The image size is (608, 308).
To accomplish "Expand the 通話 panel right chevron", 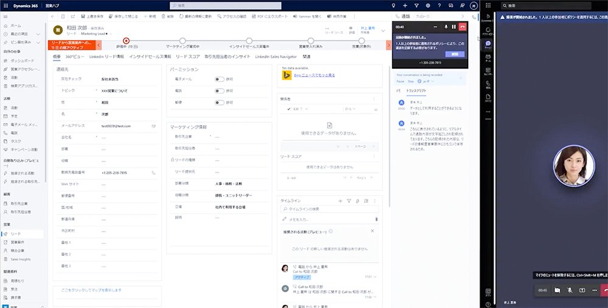I will pyautogui.click(x=462, y=16).
